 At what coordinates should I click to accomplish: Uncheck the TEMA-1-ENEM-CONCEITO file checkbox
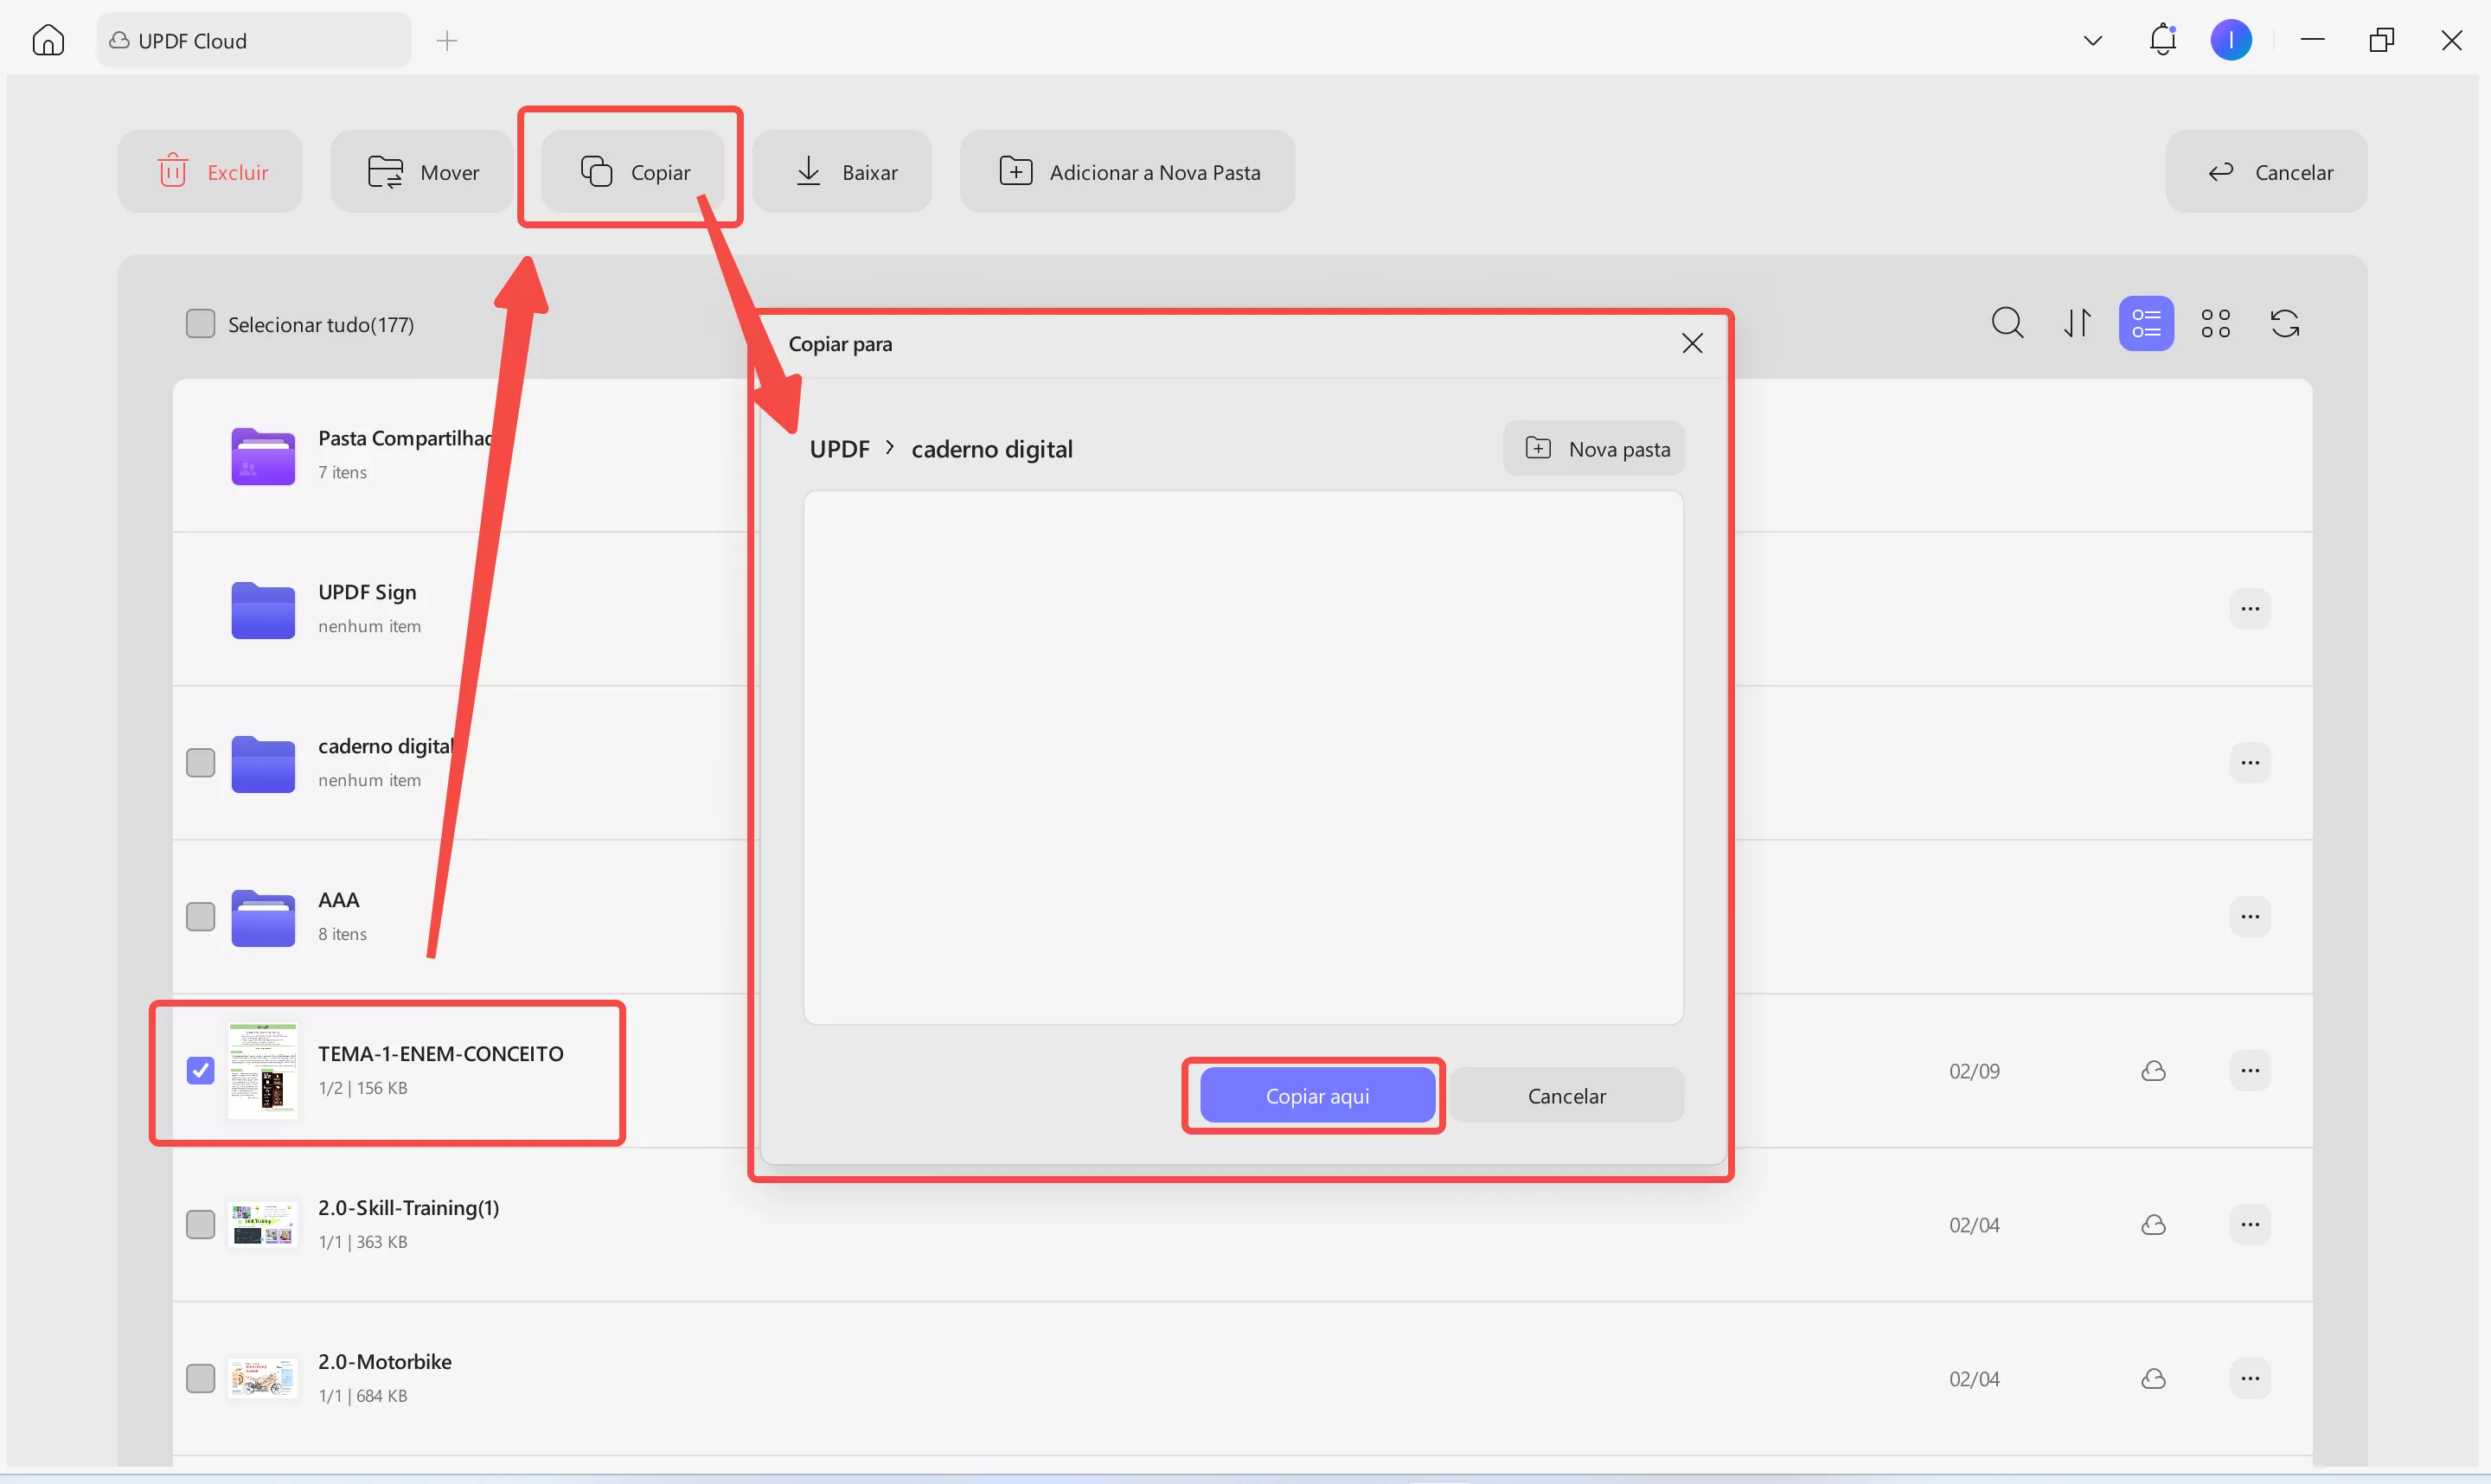[x=201, y=1070]
